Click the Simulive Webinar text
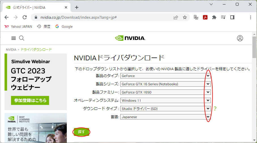Viewport: 257px width, 143px height. click(x=31, y=61)
